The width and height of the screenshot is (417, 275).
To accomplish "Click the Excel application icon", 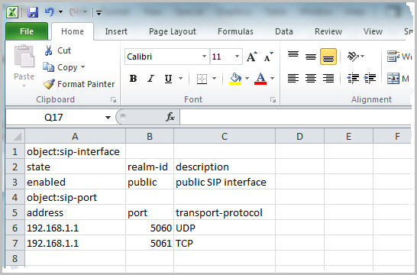I will [12, 12].
